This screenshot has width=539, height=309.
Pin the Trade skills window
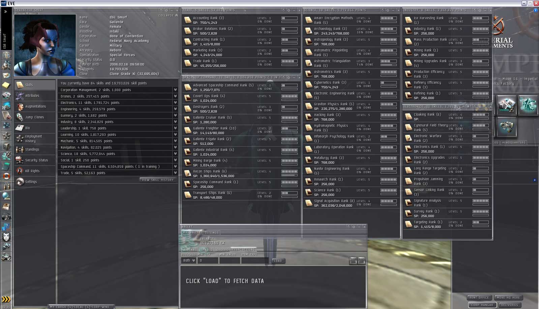click(x=289, y=10)
